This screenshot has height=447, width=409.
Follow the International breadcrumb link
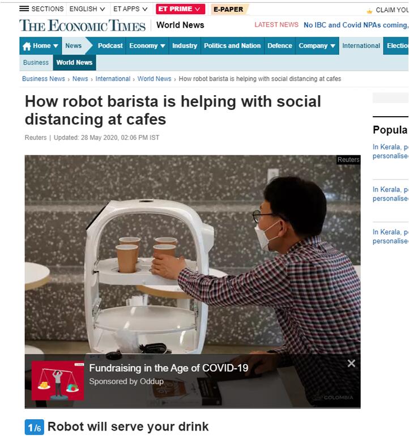[x=113, y=79]
